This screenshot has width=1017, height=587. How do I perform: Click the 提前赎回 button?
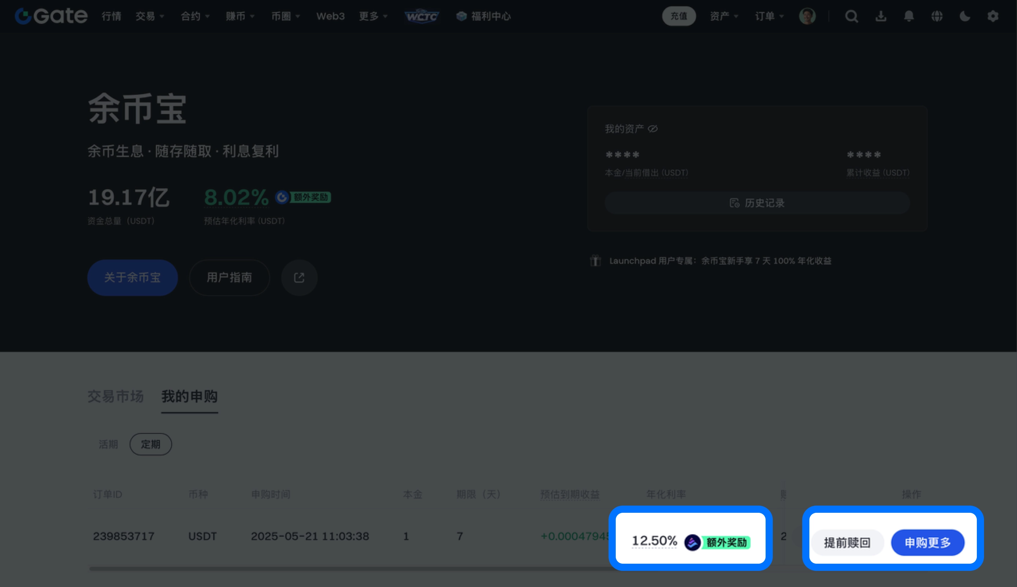[x=847, y=543]
